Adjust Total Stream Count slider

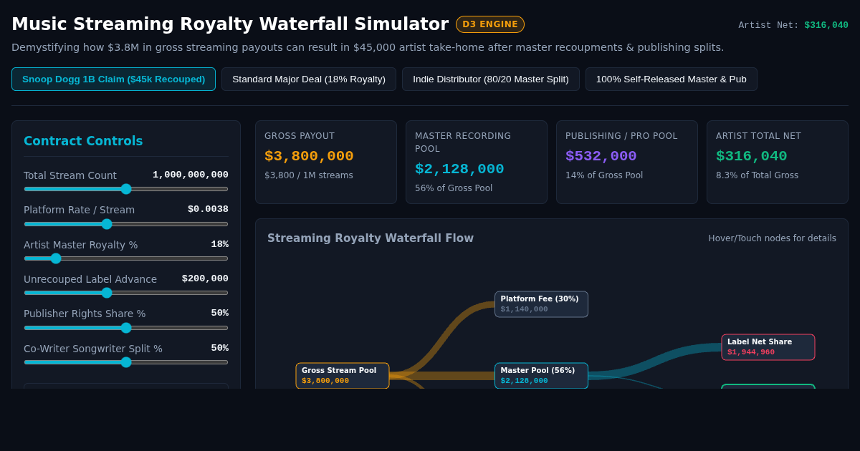point(126,189)
